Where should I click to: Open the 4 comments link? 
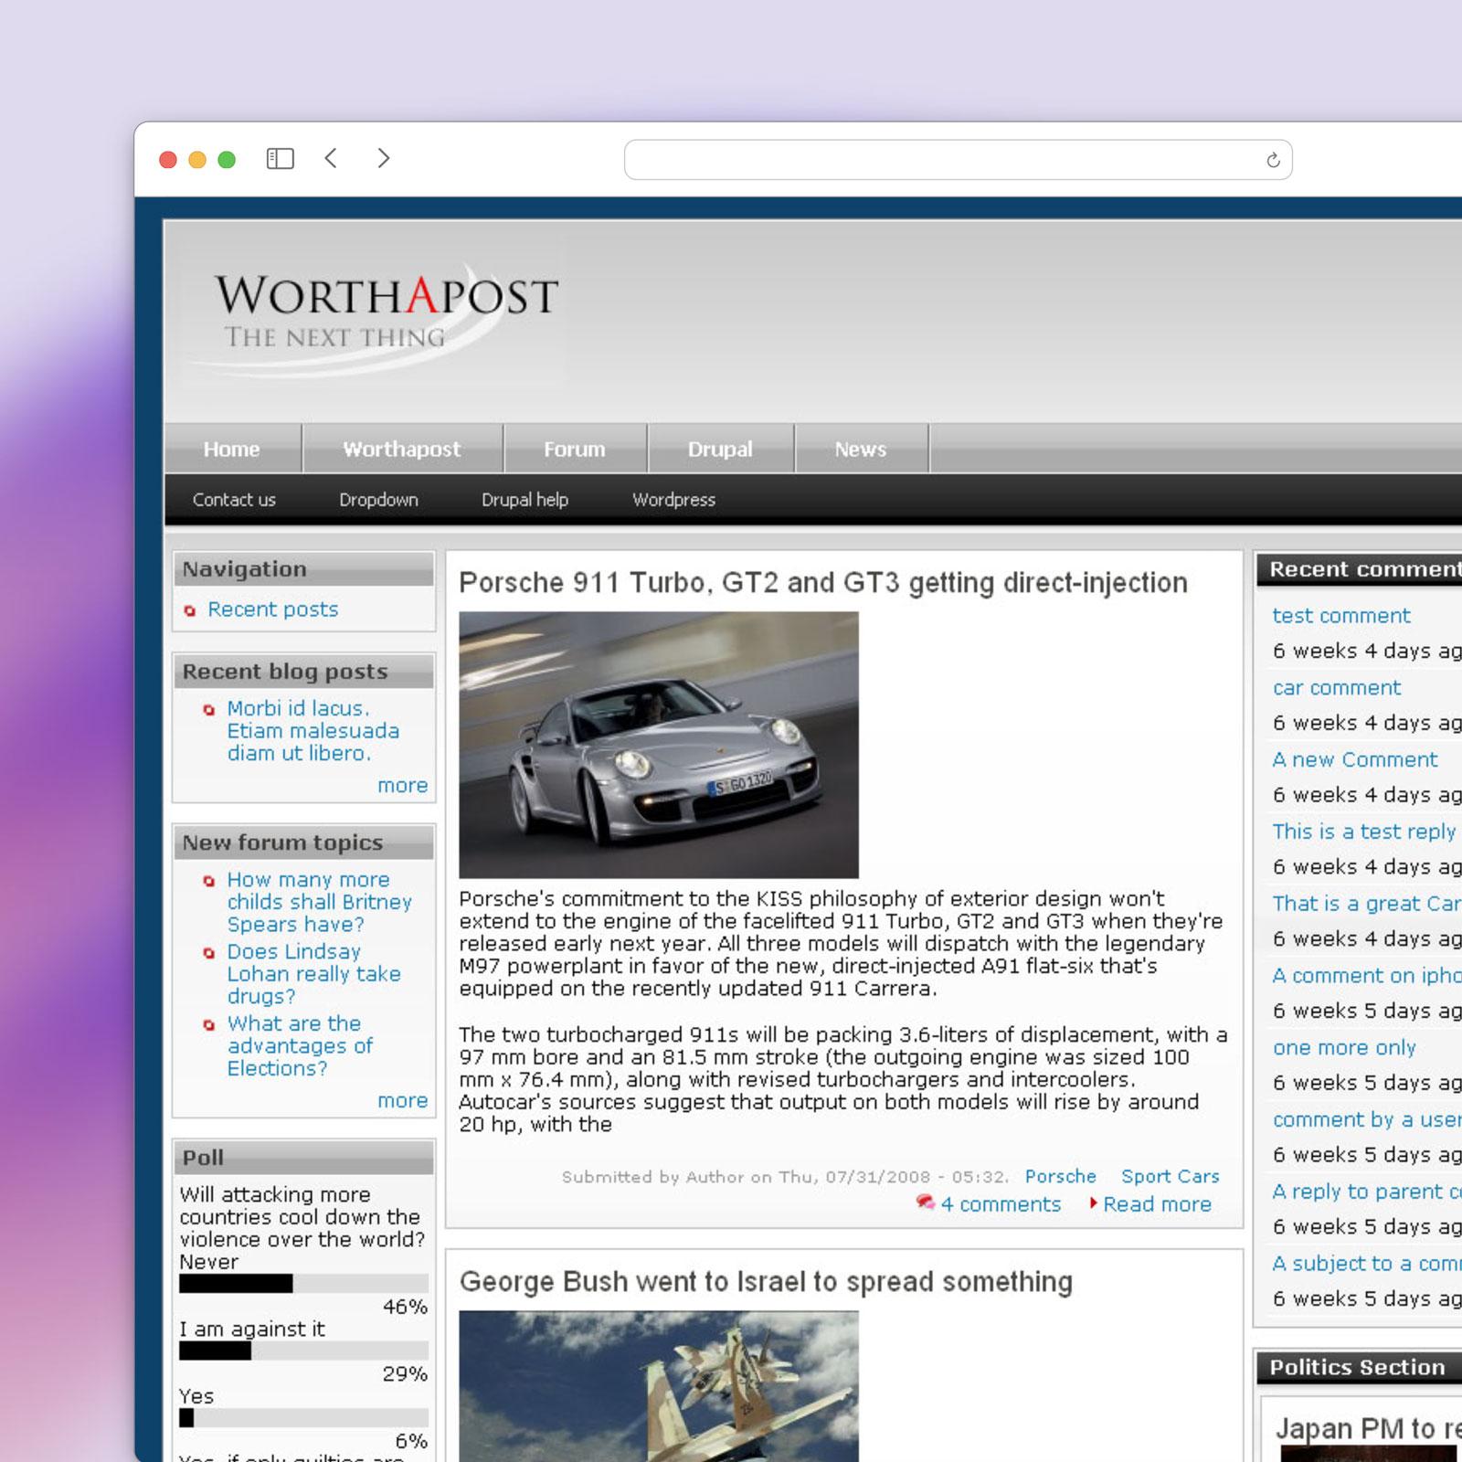point(1001,1204)
